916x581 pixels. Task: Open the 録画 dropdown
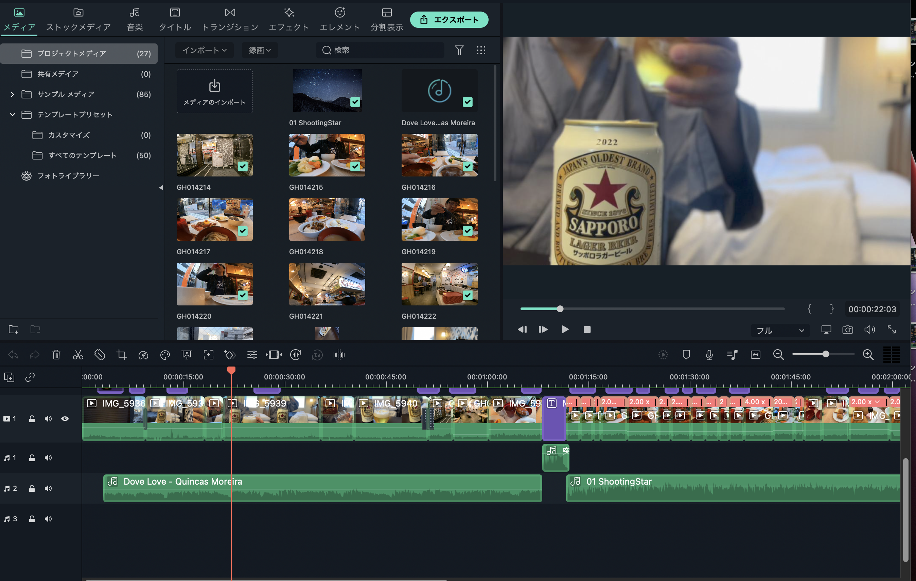pyautogui.click(x=260, y=50)
